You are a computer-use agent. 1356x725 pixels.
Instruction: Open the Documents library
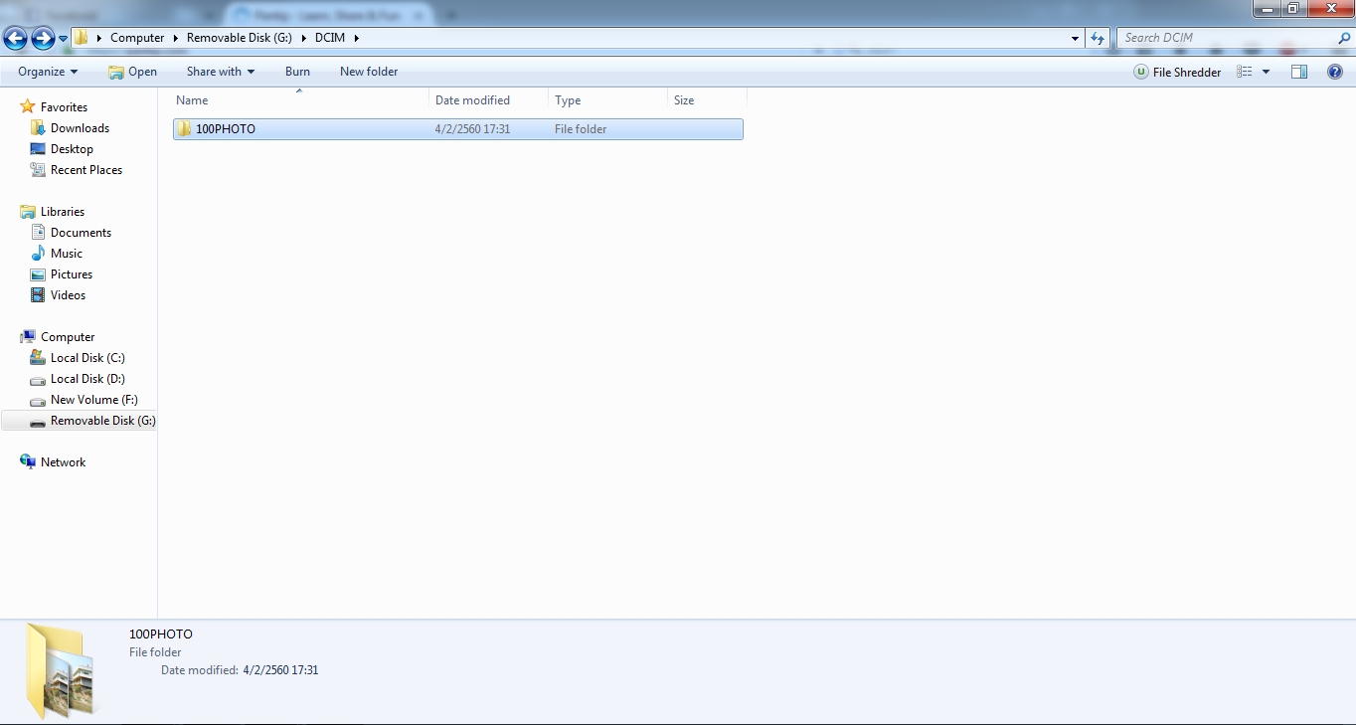tap(81, 233)
